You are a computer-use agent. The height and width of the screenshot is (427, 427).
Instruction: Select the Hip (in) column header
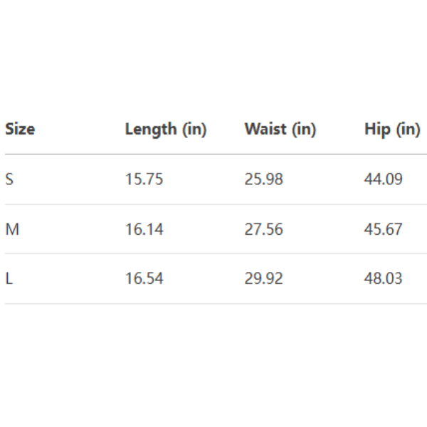pos(392,130)
